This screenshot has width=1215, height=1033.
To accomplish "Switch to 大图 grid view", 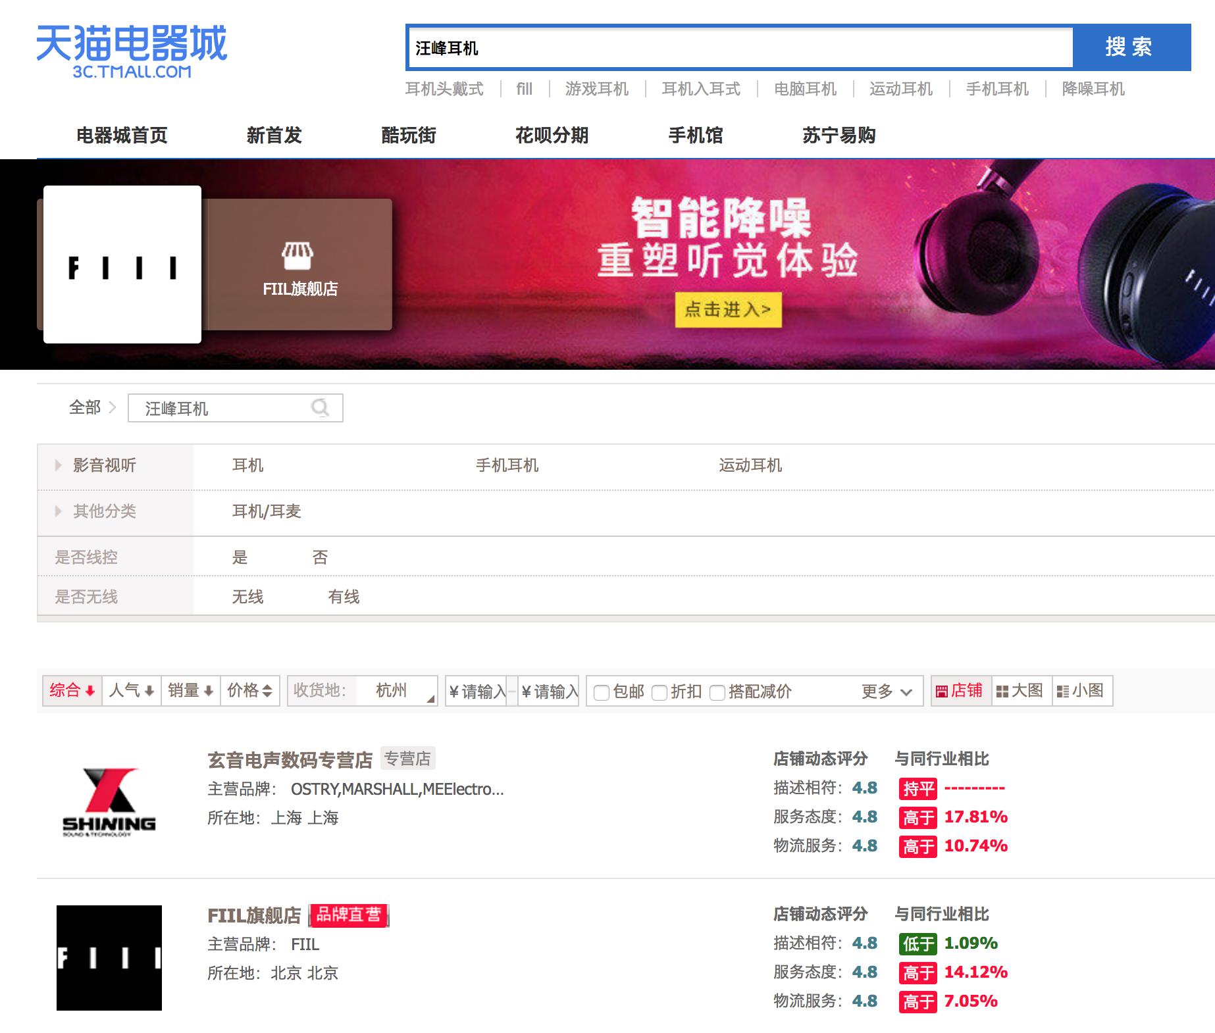I will tap(1021, 691).
